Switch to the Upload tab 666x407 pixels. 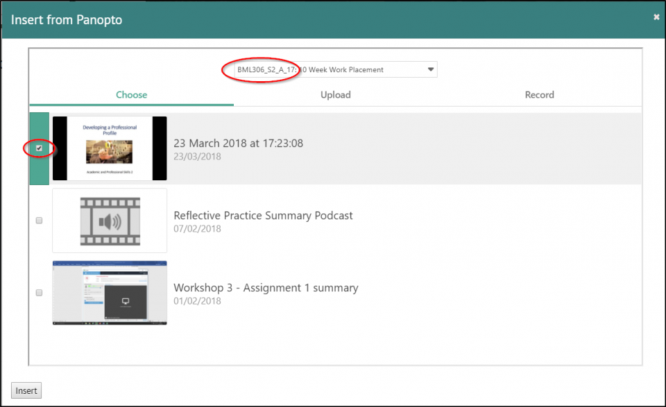tap(336, 94)
